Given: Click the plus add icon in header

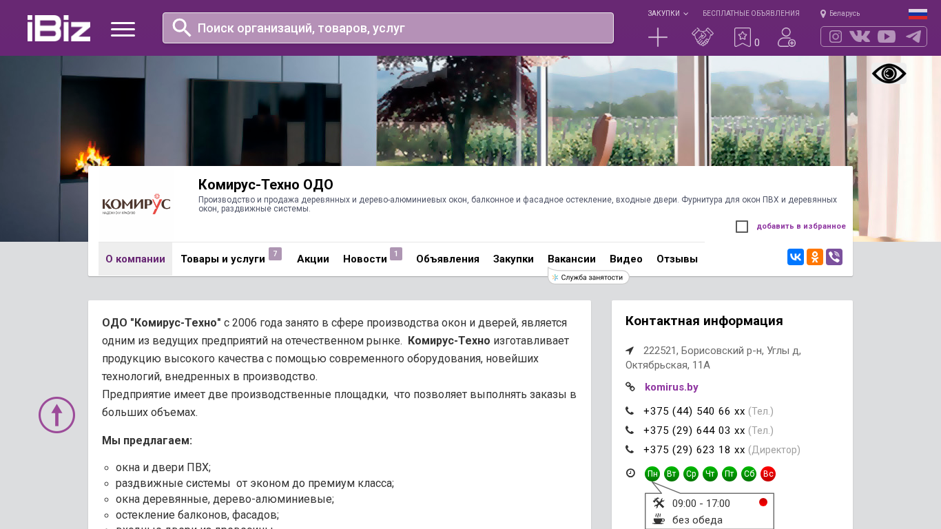Looking at the screenshot, I should 658,37.
